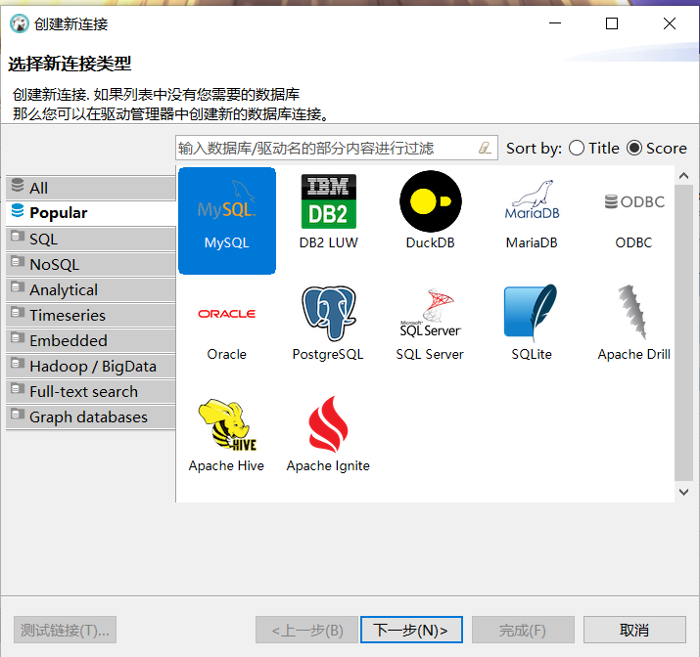The image size is (700, 657).
Task: Open the Timeseries category
Action: pos(91,315)
